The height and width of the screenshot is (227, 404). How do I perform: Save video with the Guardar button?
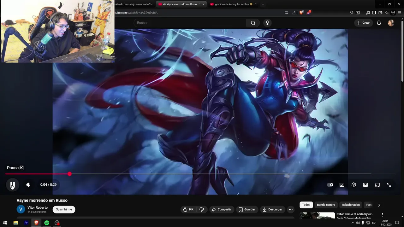pos(247,209)
